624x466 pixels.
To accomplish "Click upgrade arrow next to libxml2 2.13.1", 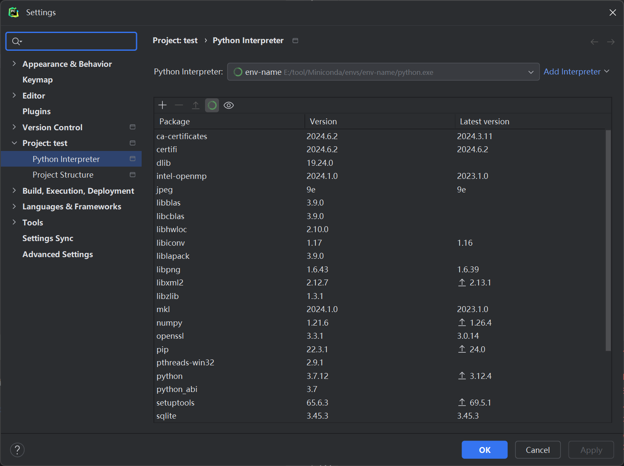I will click(462, 282).
